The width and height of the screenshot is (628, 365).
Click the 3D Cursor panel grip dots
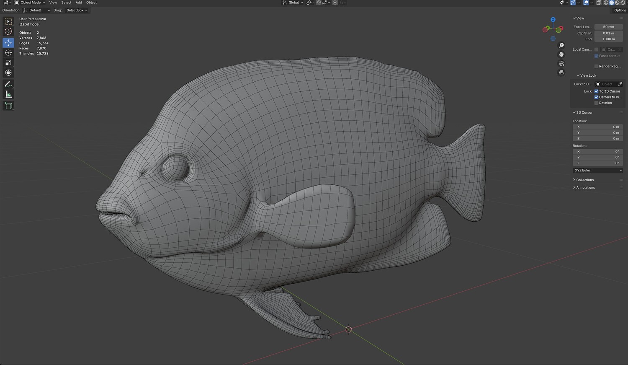(621, 113)
